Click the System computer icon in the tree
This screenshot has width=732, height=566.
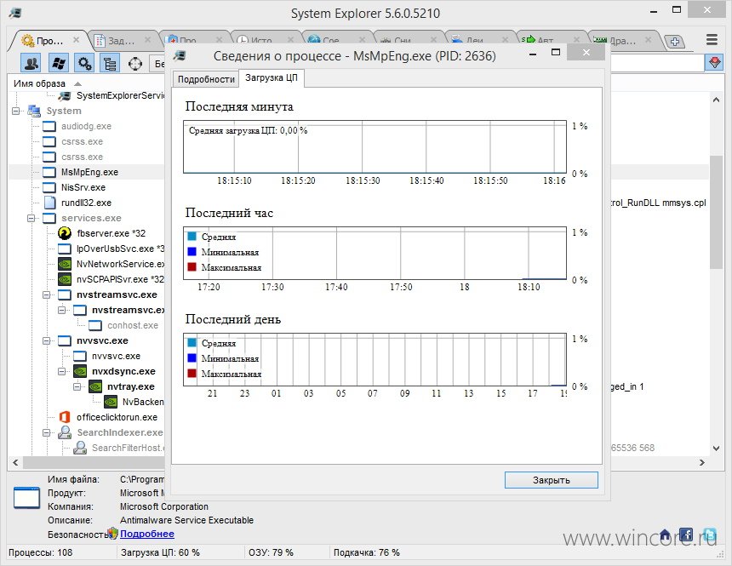tap(34, 111)
